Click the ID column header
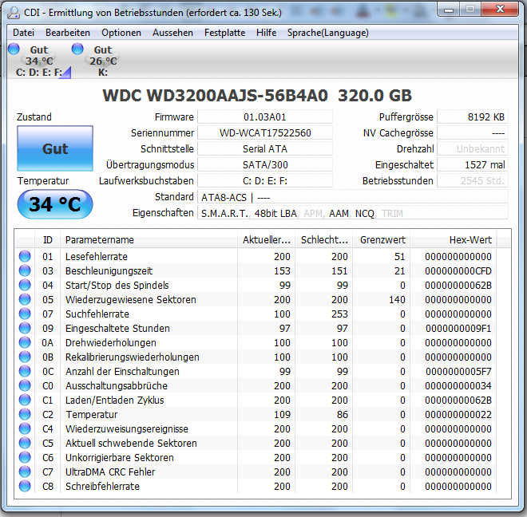 pos(47,240)
